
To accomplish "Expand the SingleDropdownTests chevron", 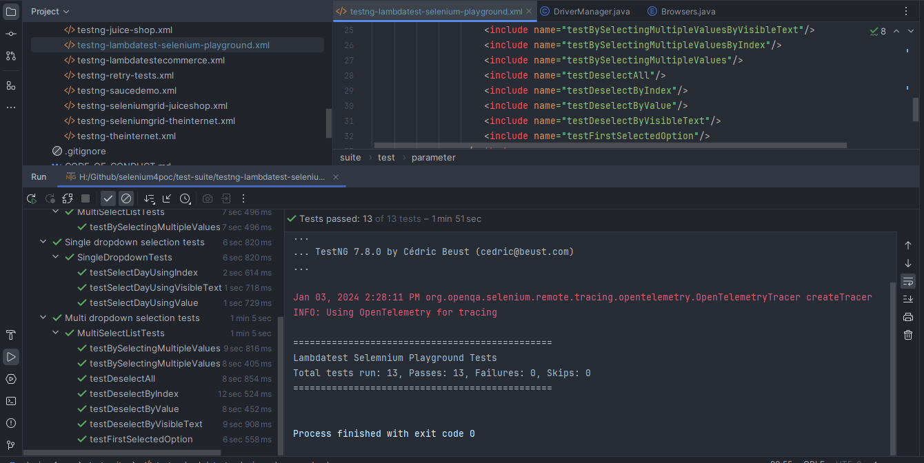I will pos(55,257).
